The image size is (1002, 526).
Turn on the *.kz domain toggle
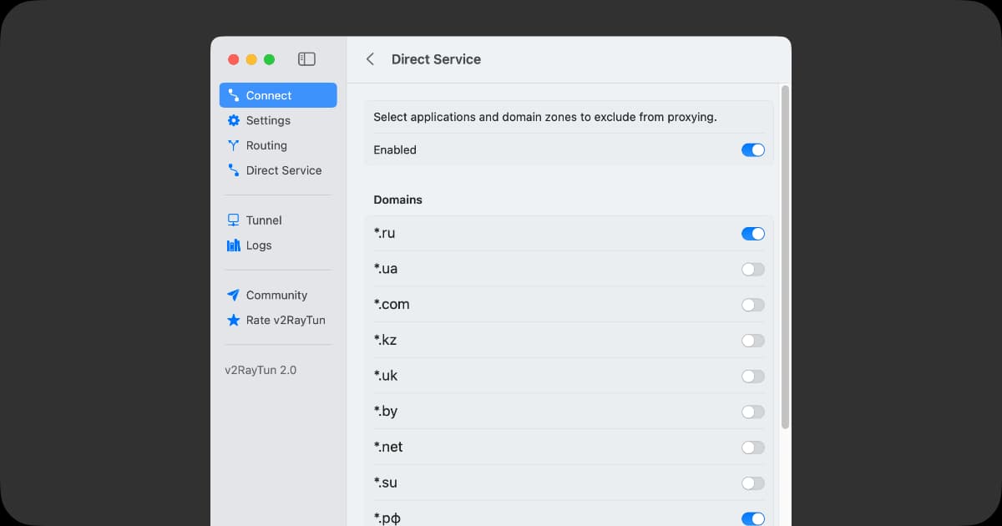[752, 341]
